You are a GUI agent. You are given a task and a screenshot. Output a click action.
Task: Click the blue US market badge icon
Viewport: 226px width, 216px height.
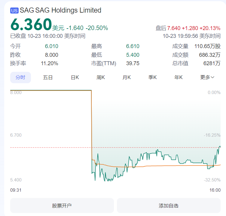point(14,11)
